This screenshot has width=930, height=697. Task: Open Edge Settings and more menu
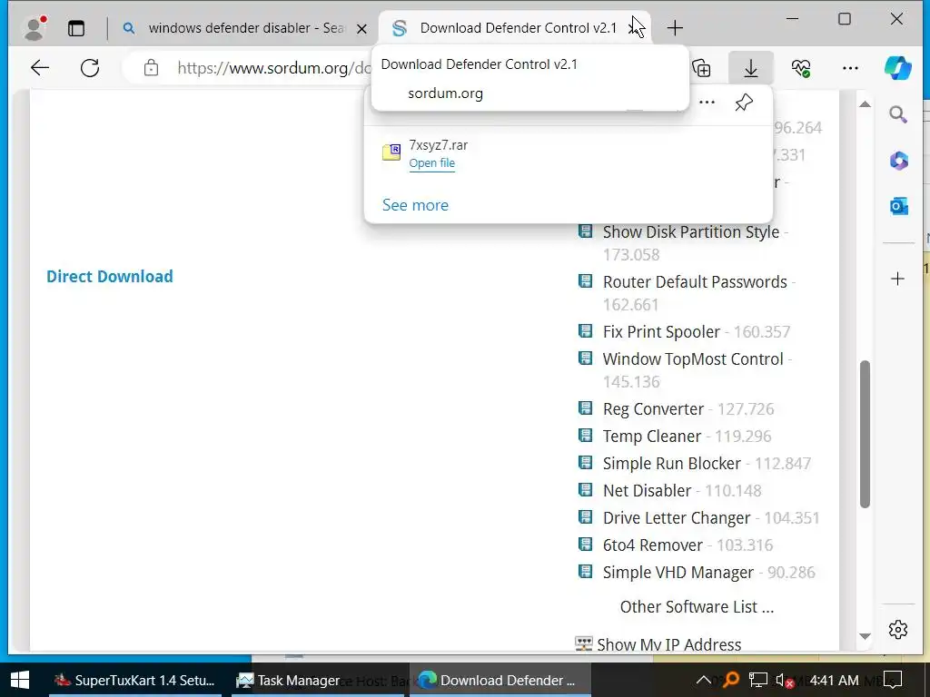pyautogui.click(x=850, y=68)
